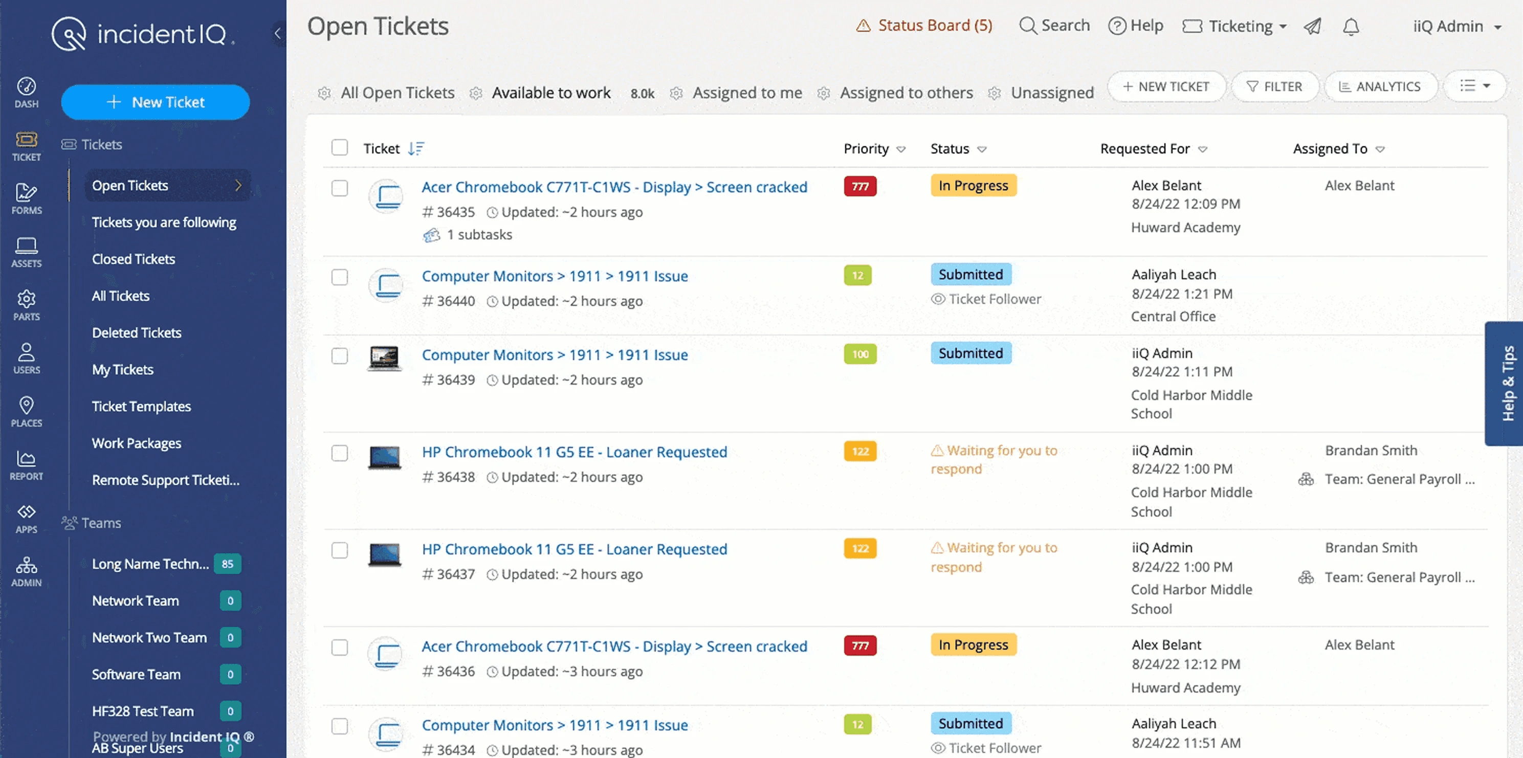
Task: Click the notifications bell icon
Action: [x=1351, y=27]
